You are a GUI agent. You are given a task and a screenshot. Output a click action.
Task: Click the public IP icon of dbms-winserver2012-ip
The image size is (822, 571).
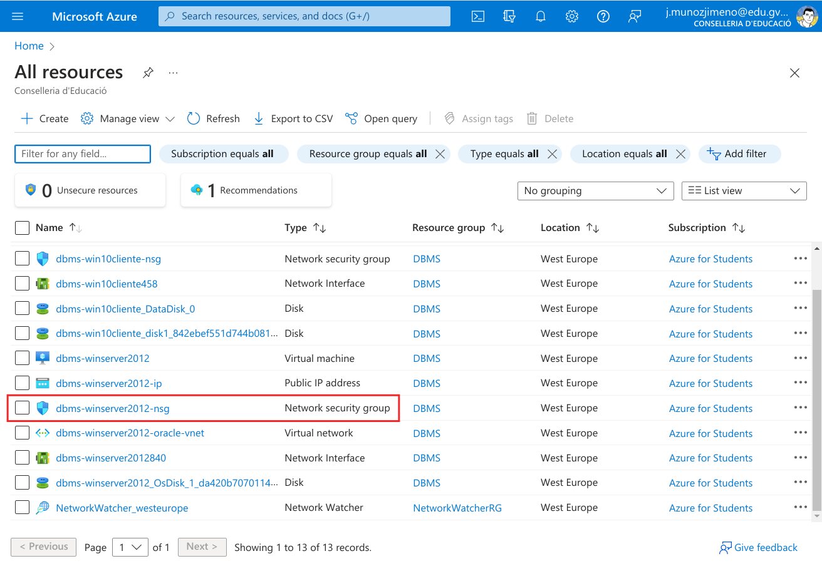point(43,383)
